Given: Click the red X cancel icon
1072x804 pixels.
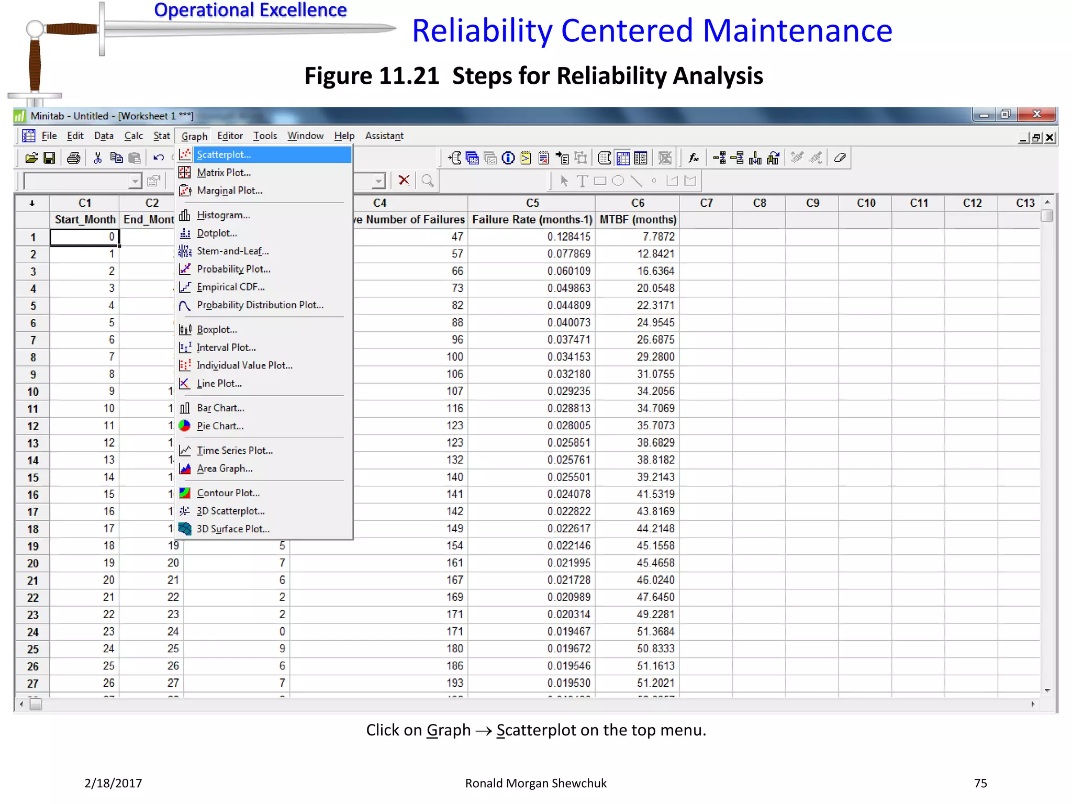Looking at the screenshot, I should coord(404,181).
